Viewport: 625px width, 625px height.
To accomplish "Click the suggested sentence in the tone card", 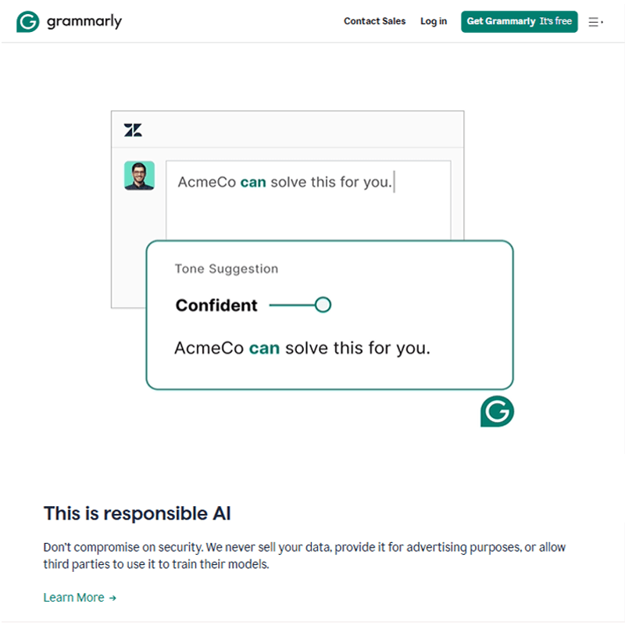I will pyautogui.click(x=302, y=348).
